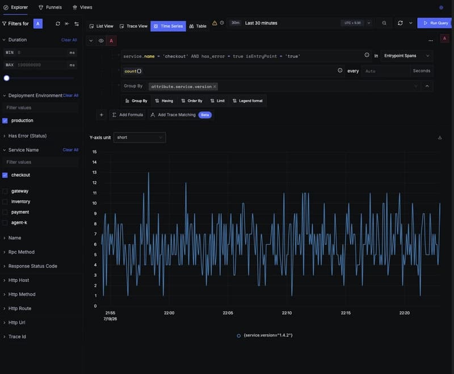Uncheck the checkout service checkbox
The width and height of the screenshot is (454, 374).
[x=5, y=175]
